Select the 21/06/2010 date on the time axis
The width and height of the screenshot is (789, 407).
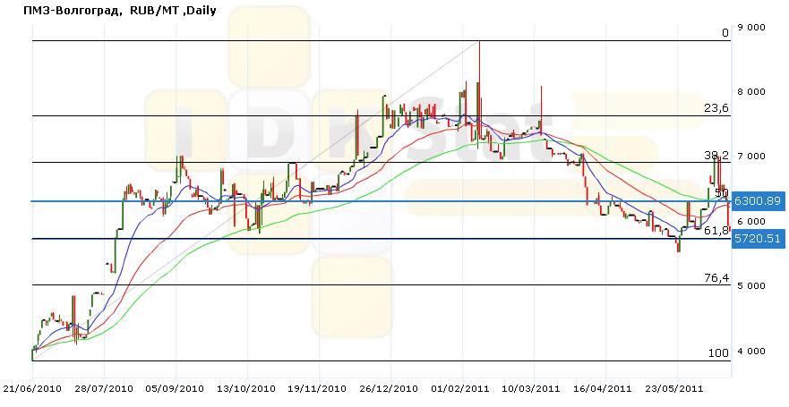click(x=32, y=389)
